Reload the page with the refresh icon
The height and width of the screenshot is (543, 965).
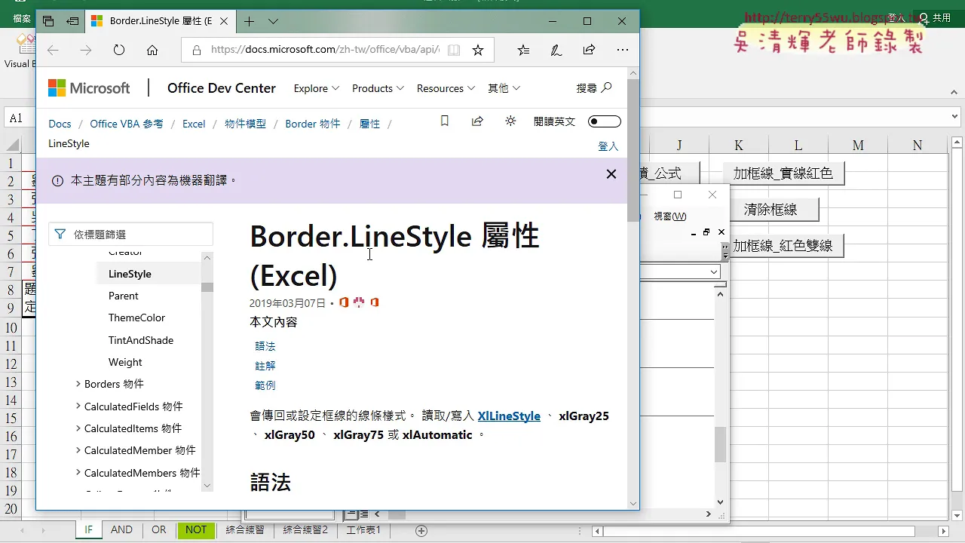(119, 51)
